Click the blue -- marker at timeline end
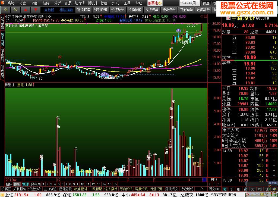 pyautogui.click(x=204, y=180)
